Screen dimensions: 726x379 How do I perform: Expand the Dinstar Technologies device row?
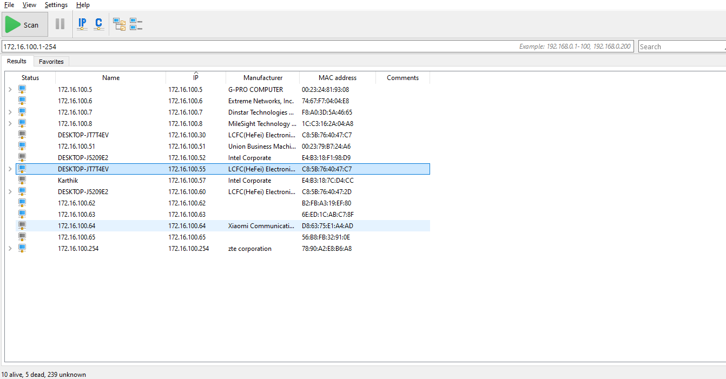tap(10, 112)
